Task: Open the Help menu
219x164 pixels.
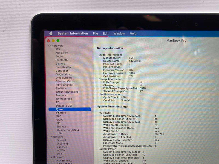Action: coord(133,33)
